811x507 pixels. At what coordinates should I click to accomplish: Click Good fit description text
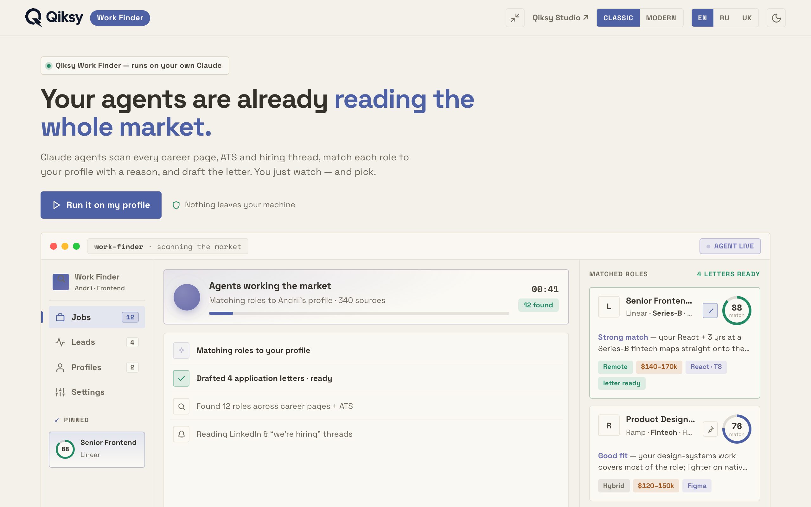[673, 462]
